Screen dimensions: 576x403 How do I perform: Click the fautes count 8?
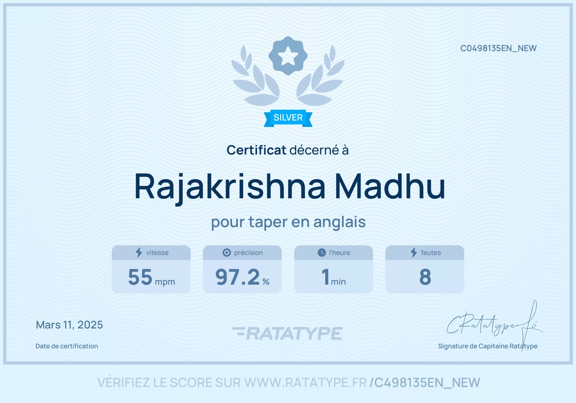425,277
